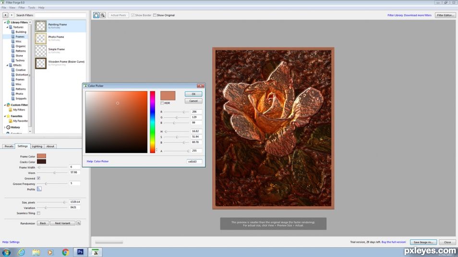Launch Internet Explorer from taskbar
This screenshot has width=458, height=257.
coord(21,252)
